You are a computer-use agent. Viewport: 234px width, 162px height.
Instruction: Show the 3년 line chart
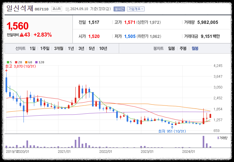(81, 48)
